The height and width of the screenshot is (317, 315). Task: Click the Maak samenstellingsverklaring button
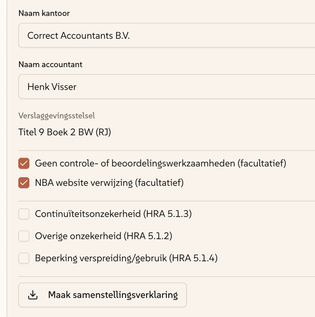click(x=103, y=295)
